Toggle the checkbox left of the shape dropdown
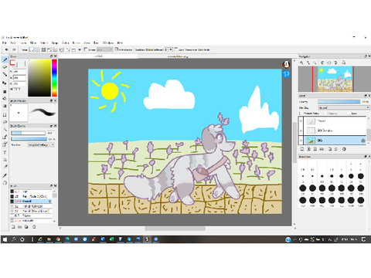Image resolution: width=371 pixels, height=278 pixels. [x=86, y=49]
